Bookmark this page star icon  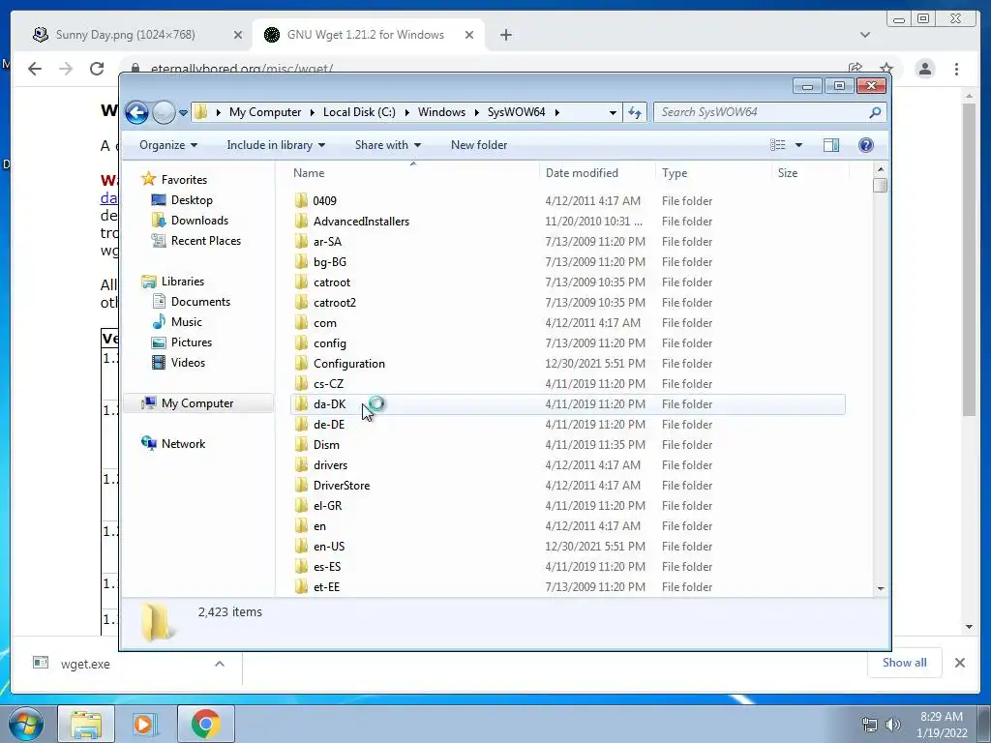click(886, 69)
